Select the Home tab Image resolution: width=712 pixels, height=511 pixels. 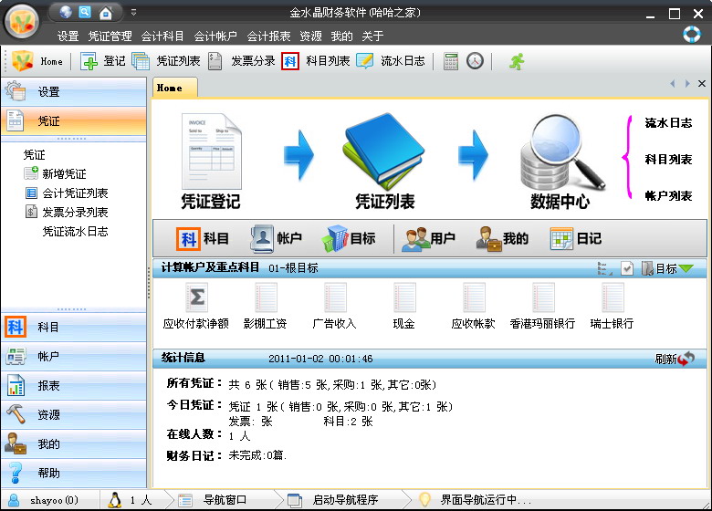click(175, 88)
